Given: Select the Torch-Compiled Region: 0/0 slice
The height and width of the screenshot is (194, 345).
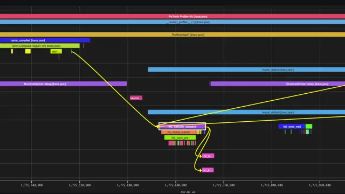Looking at the screenshot, I should 40,46.
